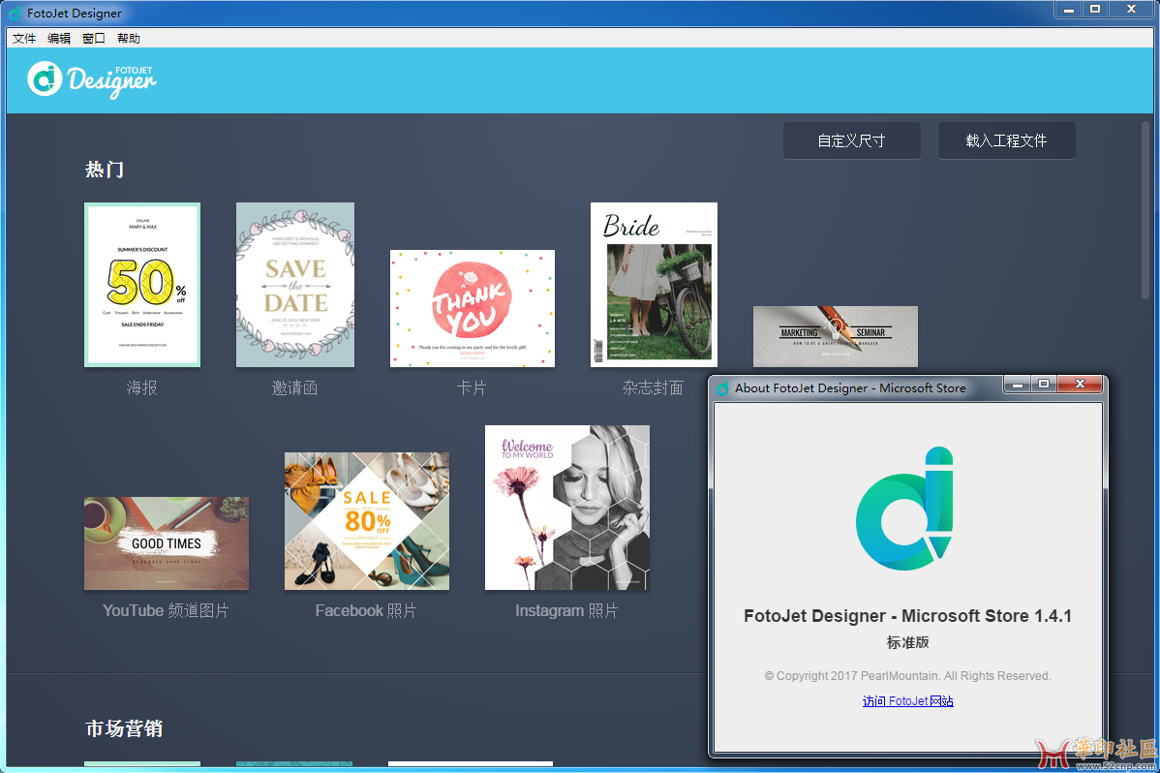1160x773 pixels.
Task: Click the Copyright 2017 PearlMountain text
Action: tap(907, 676)
